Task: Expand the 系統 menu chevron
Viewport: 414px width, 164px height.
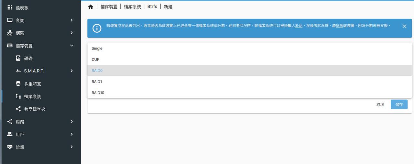Action: point(71,20)
